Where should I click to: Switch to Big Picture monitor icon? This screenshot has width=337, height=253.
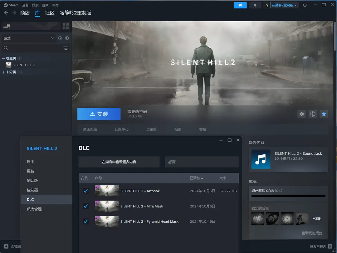[x=305, y=5]
